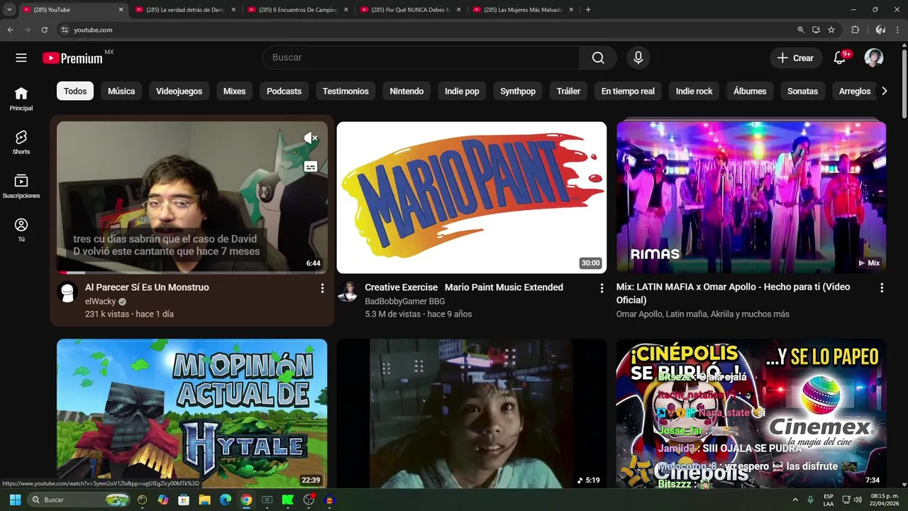Open zoom options in the address bar

801,30
